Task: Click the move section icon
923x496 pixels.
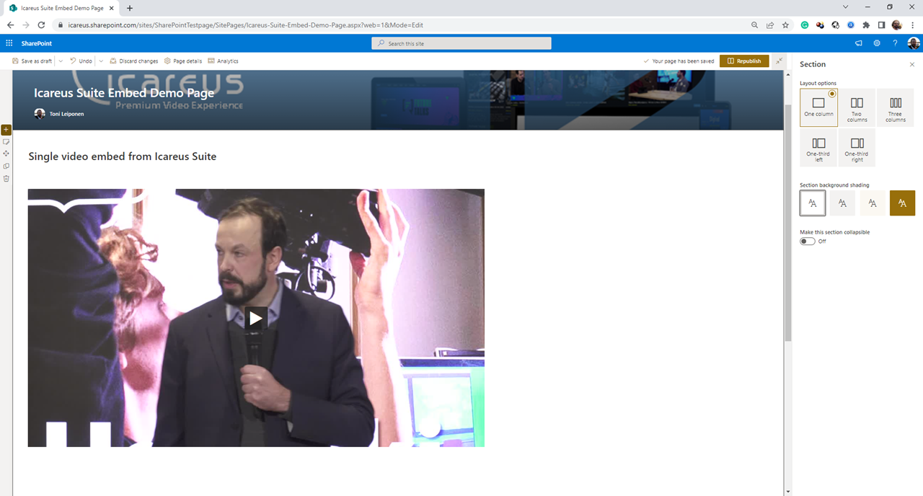Action: coord(6,154)
